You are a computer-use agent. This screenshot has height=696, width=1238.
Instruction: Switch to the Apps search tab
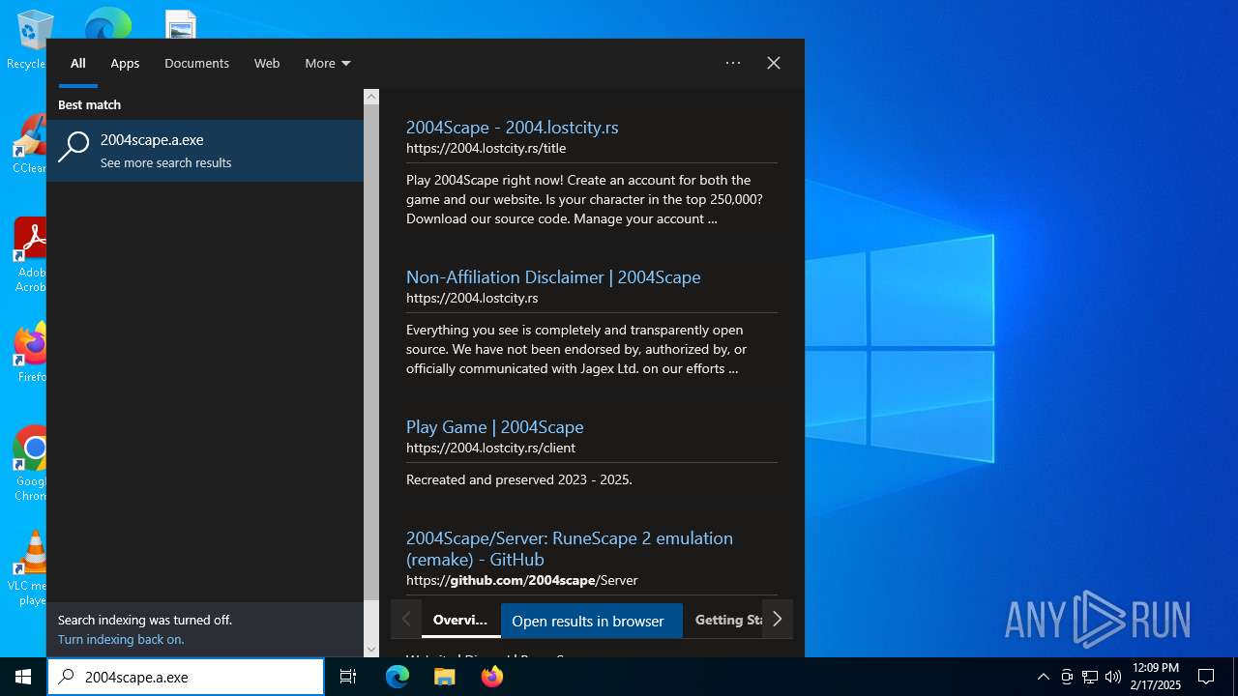[x=125, y=63]
